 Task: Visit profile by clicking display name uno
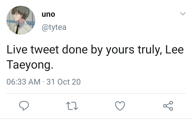coord(48,14)
